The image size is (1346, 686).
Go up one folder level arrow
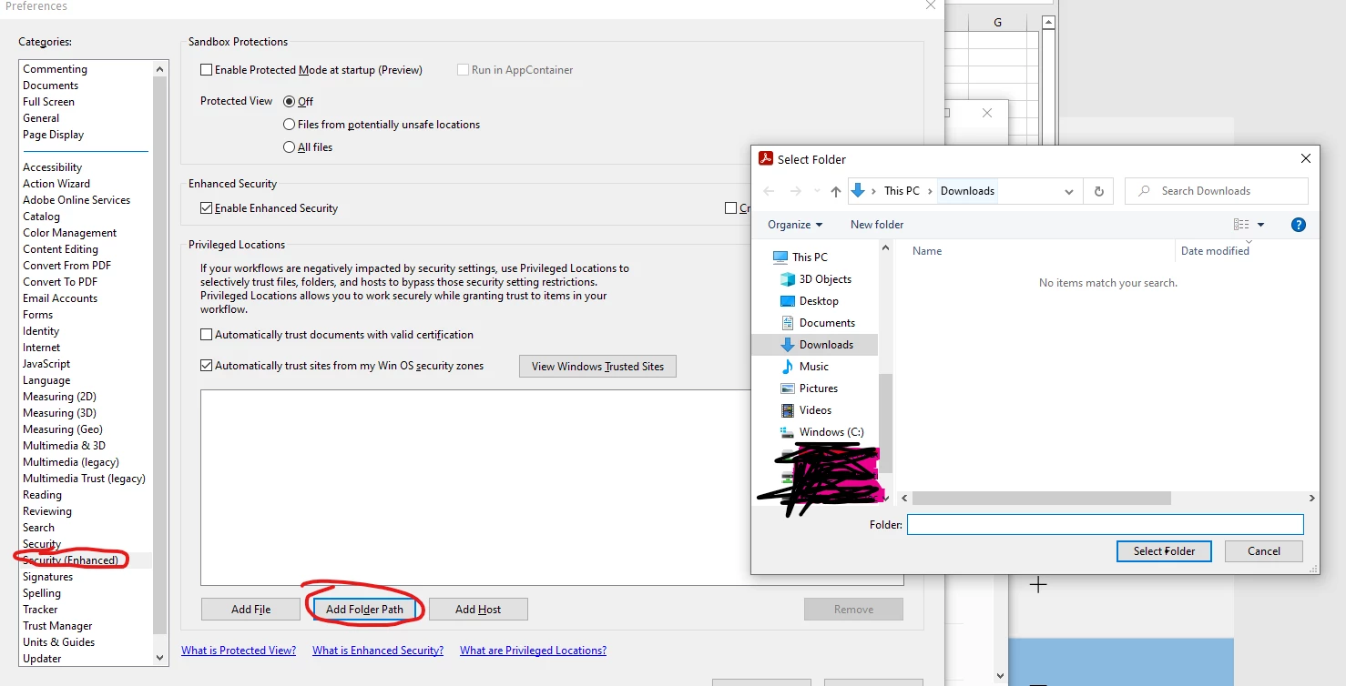pyautogui.click(x=835, y=191)
